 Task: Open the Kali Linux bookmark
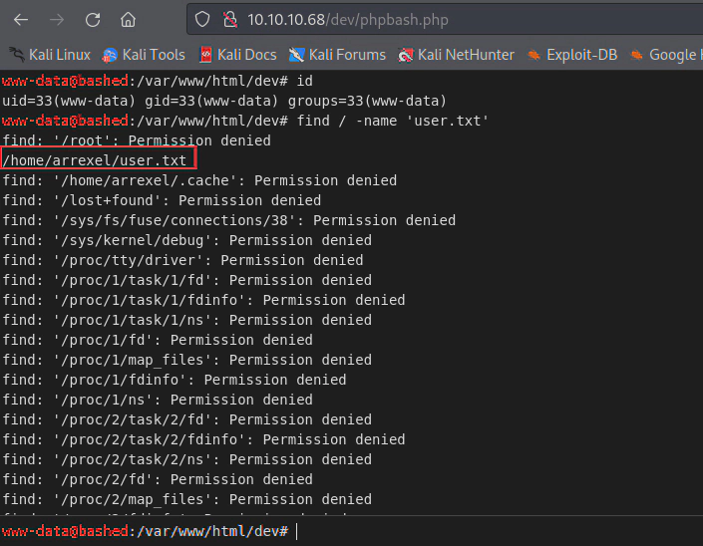[x=50, y=55]
